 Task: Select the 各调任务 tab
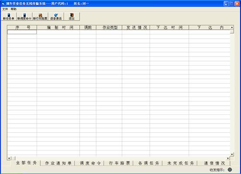pos(149,163)
